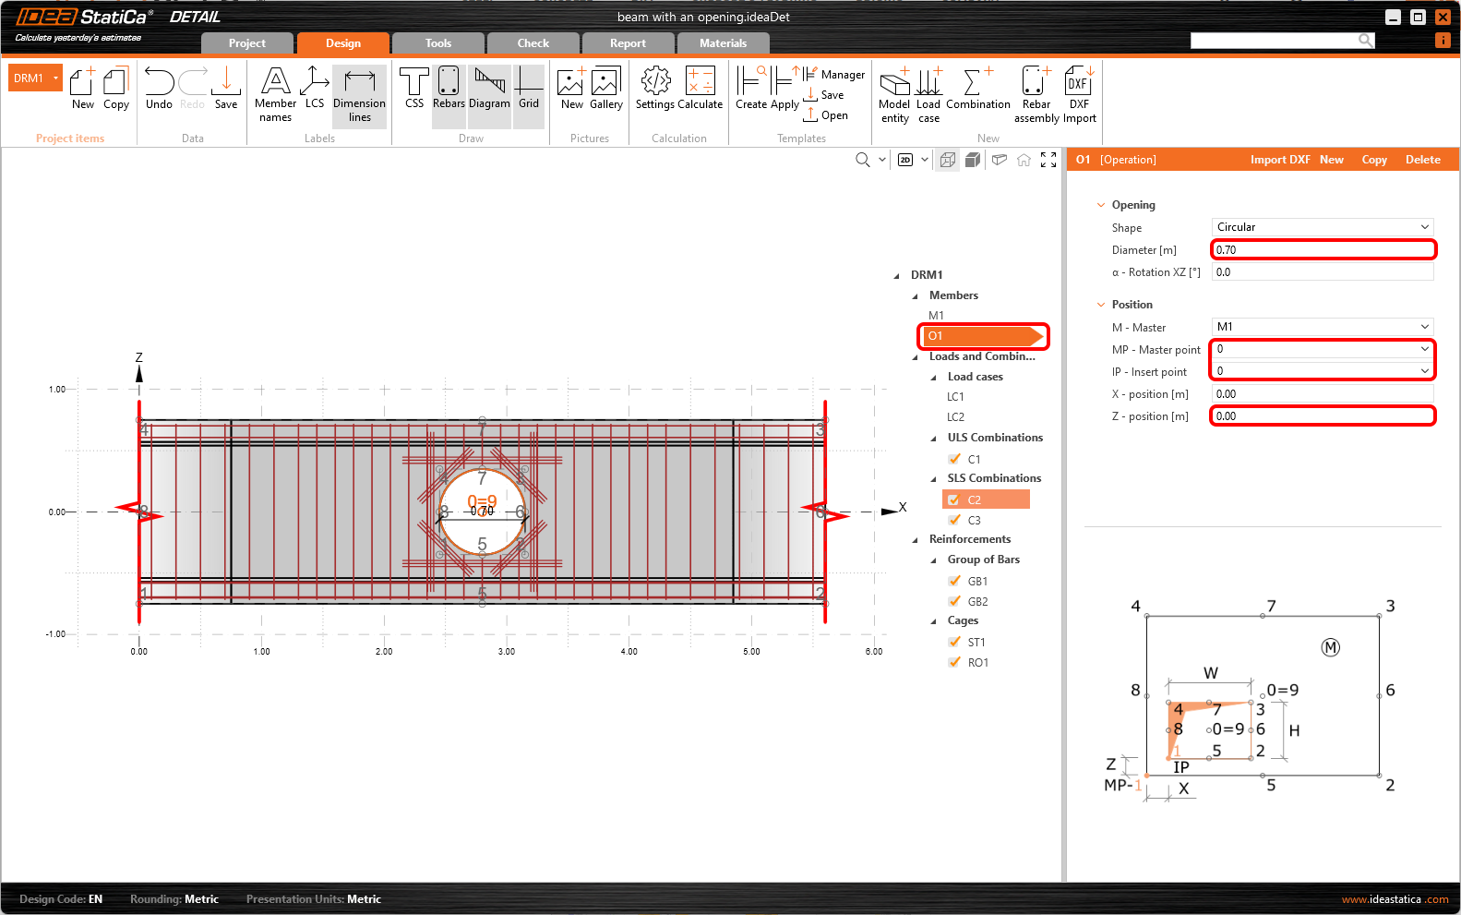This screenshot has width=1461, height=915.
Task: Click Import DXF in the operation header
Action: coord(1279,160)
